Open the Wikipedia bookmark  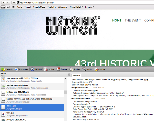pyautogui.click(x=63, y=7)
